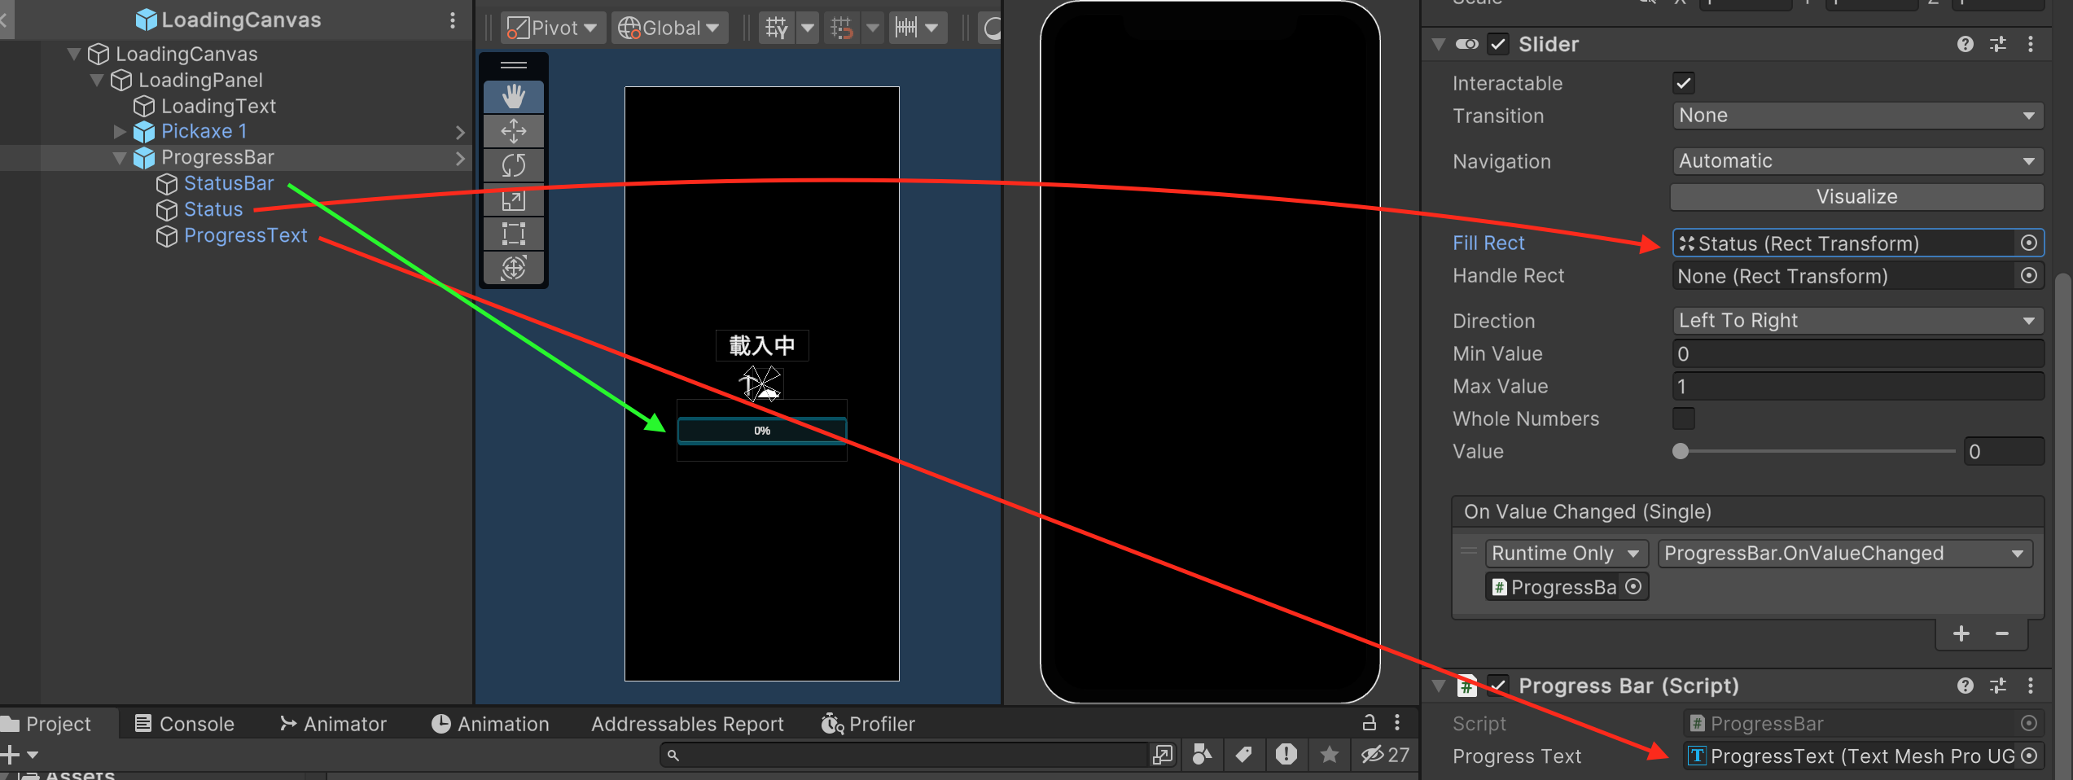Image resolution: width=2073 pixels, height=780 pixels.
Task: Add a new On Value Changed event
Action: (x=1961, y=633)
